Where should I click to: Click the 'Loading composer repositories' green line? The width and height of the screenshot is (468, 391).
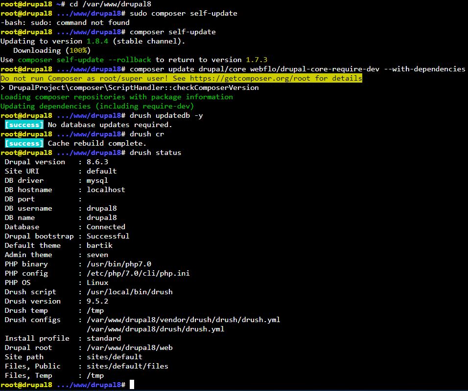[117, 97]
